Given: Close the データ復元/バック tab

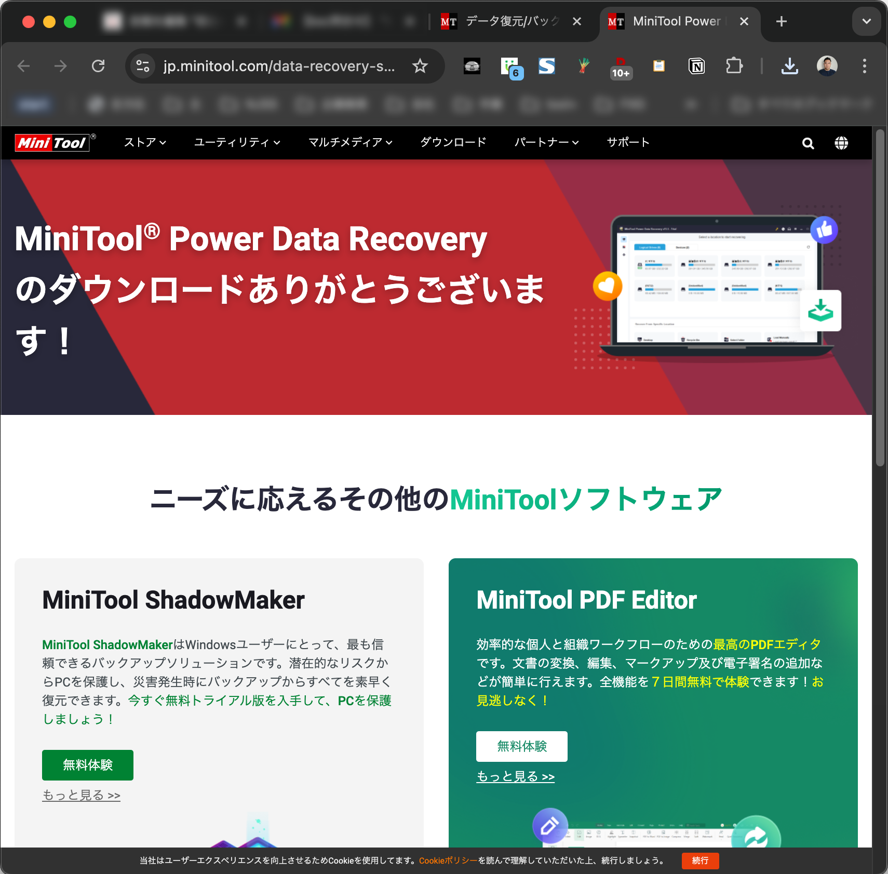Looking at the screenshot, I should click(x=576, y=21).
